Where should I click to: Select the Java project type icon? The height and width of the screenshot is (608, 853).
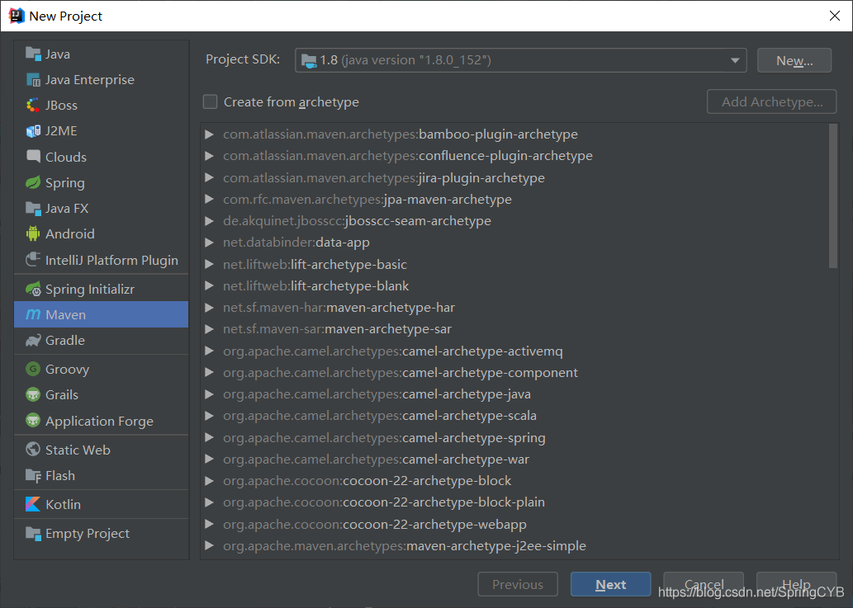coord(33,54)
